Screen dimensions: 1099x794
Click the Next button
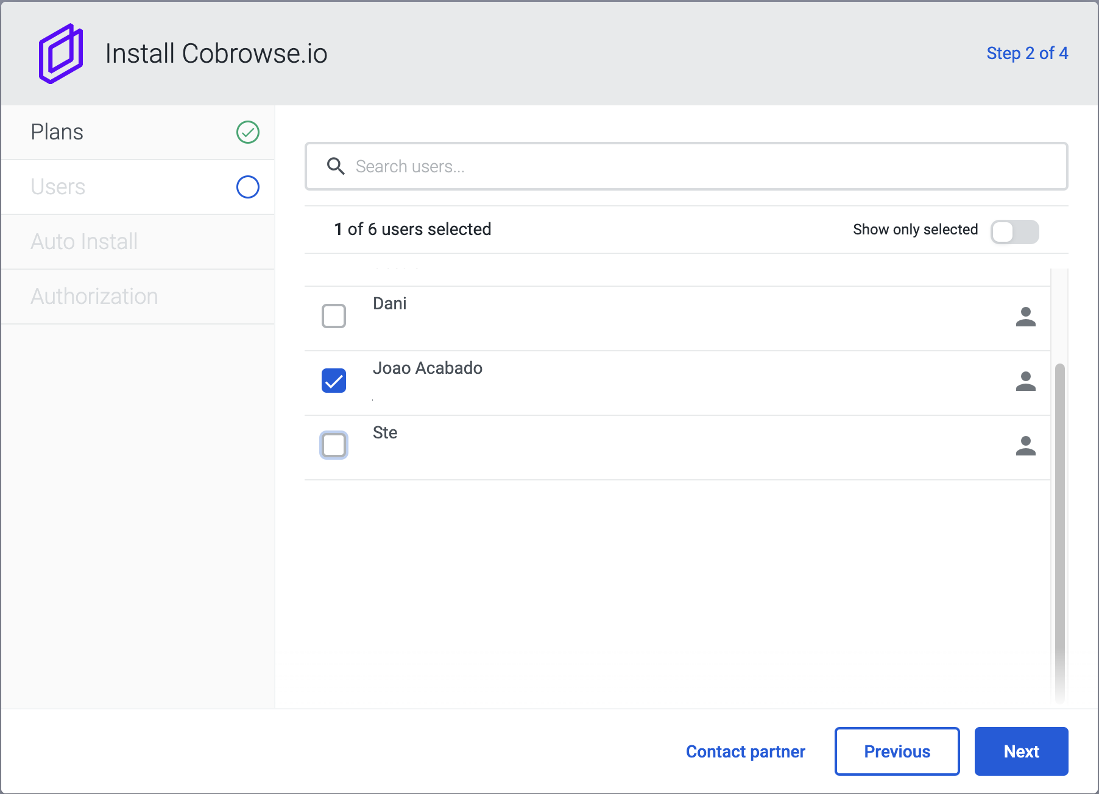[1021, 751]
